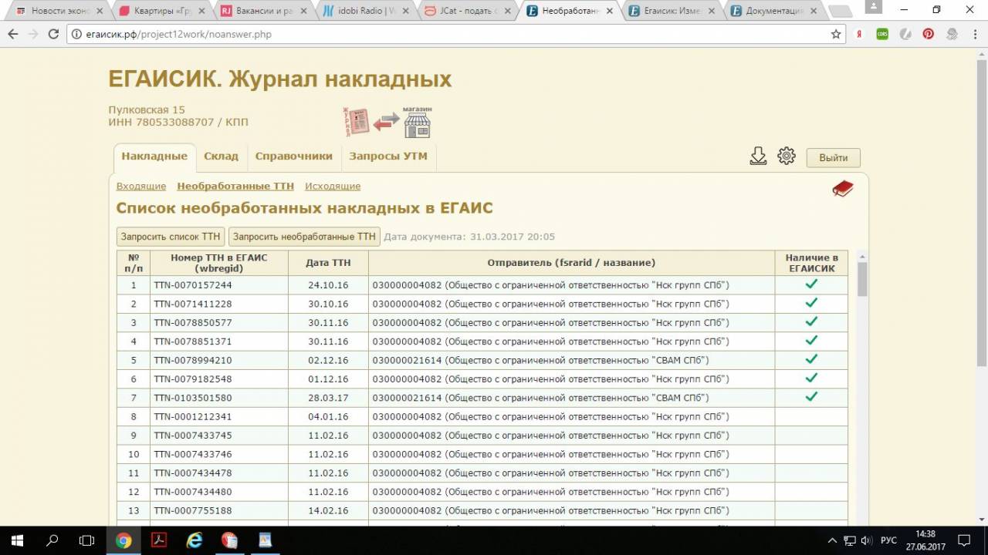Toggle the CORS extension in the browser toolbar
The width and height of the screenshot is (988, 555).
tap(881, 34)
